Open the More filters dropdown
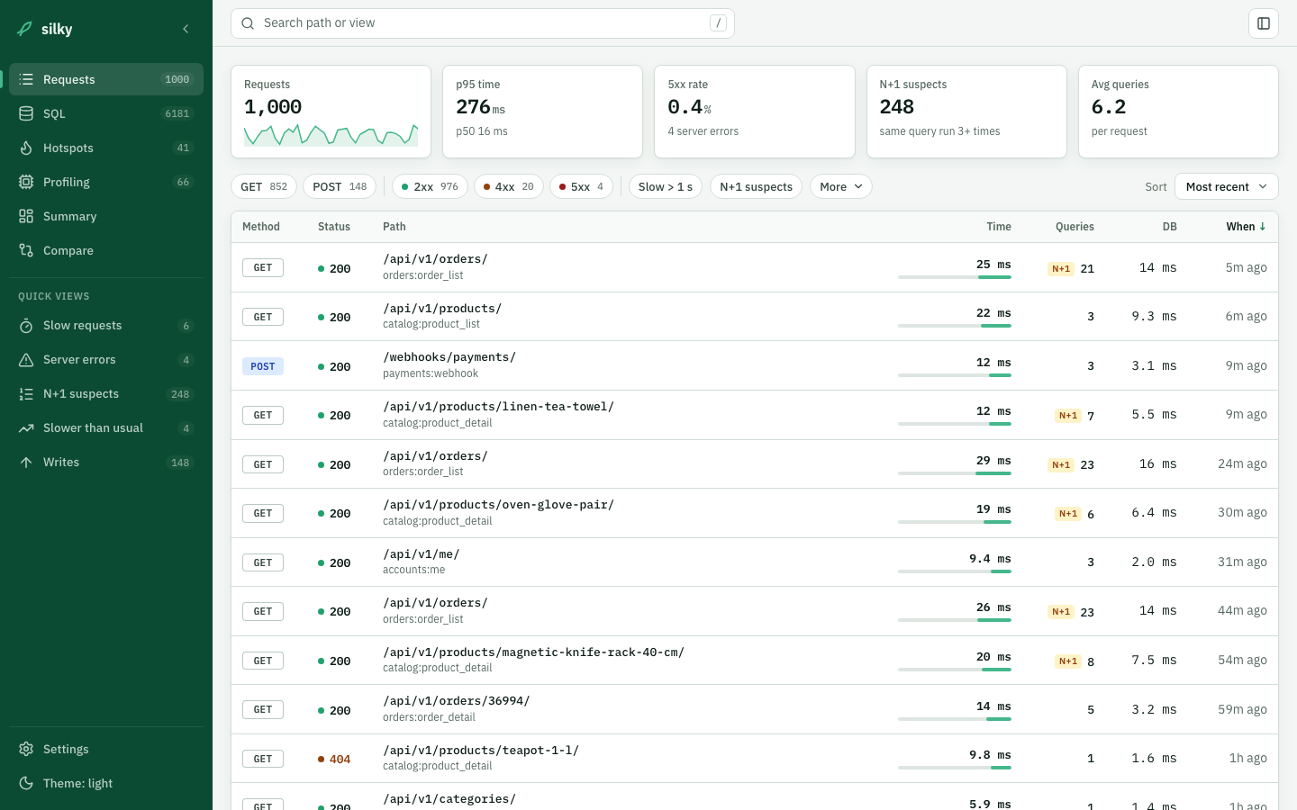The image size is (1297, 810). click(841, 186)
